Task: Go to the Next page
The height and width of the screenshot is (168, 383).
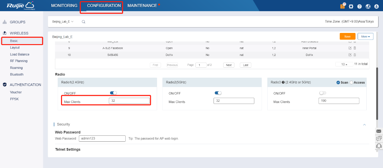Action: click(229, 65)
